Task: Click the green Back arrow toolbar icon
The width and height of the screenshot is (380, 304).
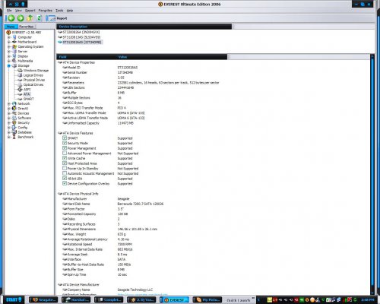Action: point(11,18)
